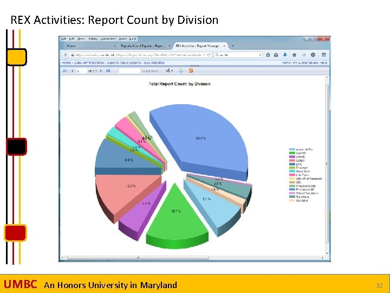Open Data Administration breadcrumb link
The image size is (390, 293).
[89, 63]
